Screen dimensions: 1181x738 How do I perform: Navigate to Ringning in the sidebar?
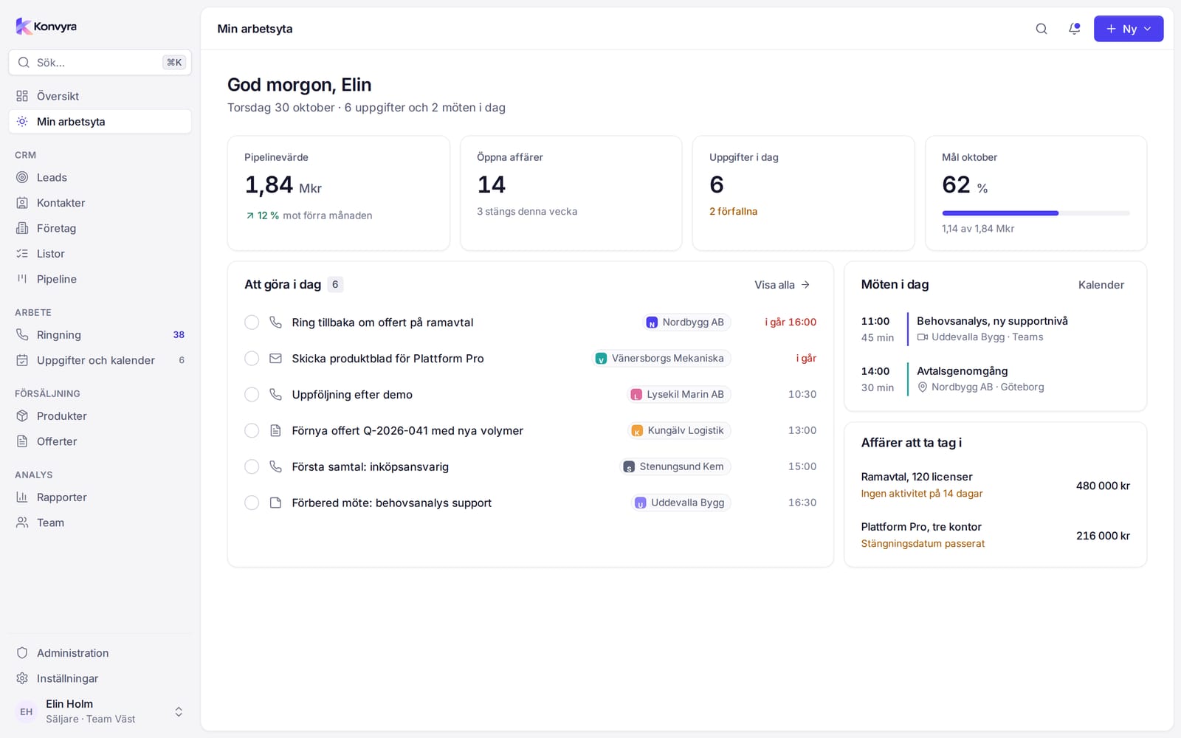point(100,335)
